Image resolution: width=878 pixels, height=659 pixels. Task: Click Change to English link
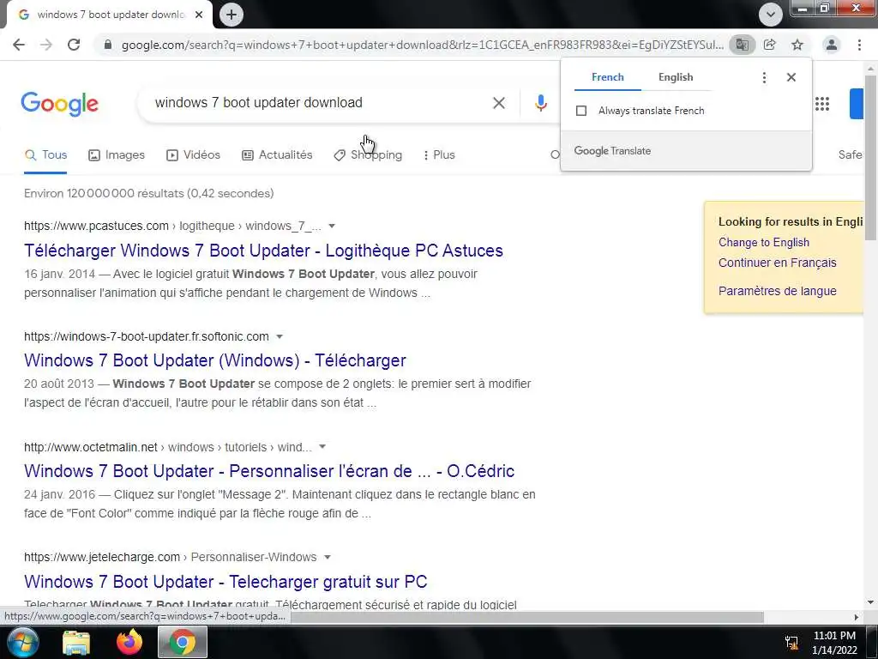click(764, 243)
